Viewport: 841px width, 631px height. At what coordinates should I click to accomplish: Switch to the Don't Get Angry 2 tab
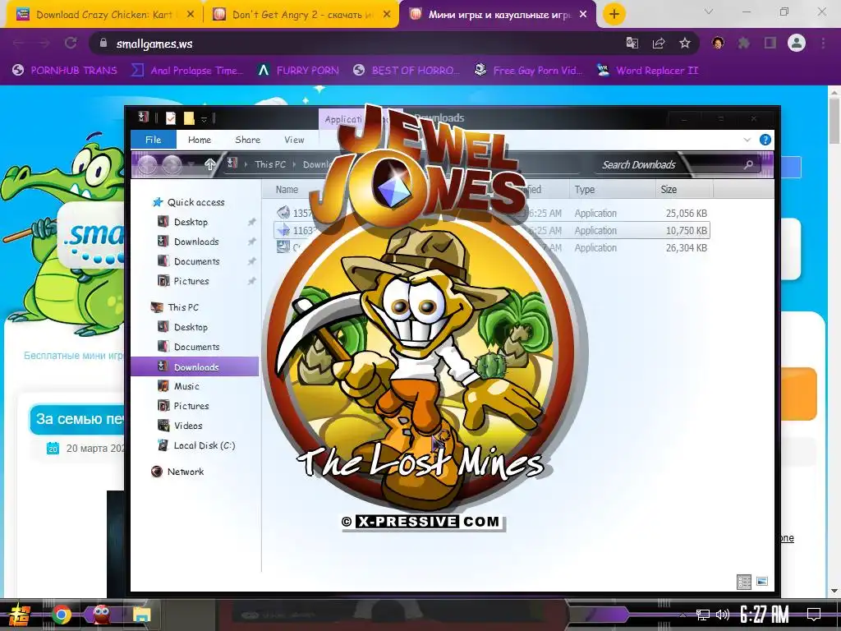(x=301, y=15)
